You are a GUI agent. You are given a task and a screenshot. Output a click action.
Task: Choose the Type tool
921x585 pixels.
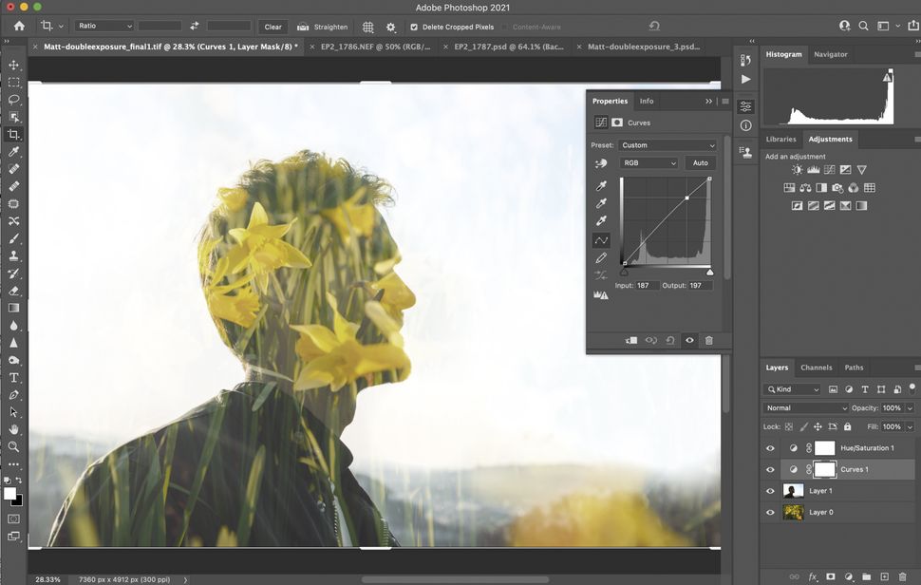click(x=13, y=378)
